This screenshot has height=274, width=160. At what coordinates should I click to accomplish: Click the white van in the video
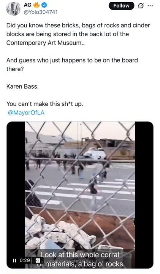pos(95,155)
